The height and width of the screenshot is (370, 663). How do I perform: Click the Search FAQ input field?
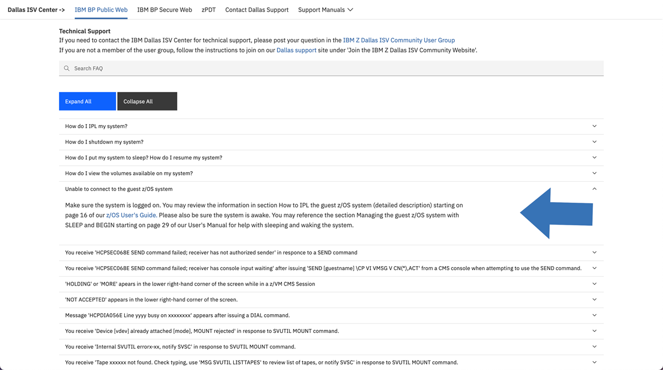331,68
